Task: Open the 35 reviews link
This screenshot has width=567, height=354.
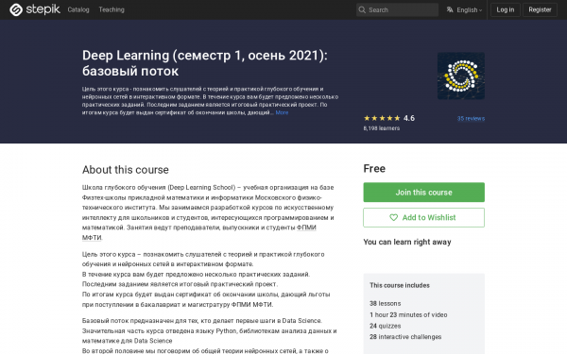Action: (471, 119)
